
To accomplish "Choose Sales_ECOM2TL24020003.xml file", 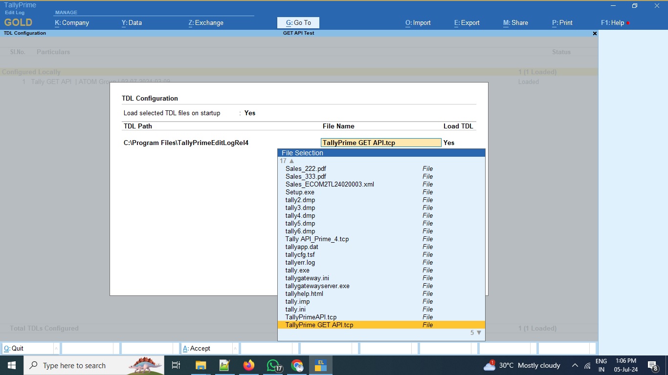I will [381, 184].
